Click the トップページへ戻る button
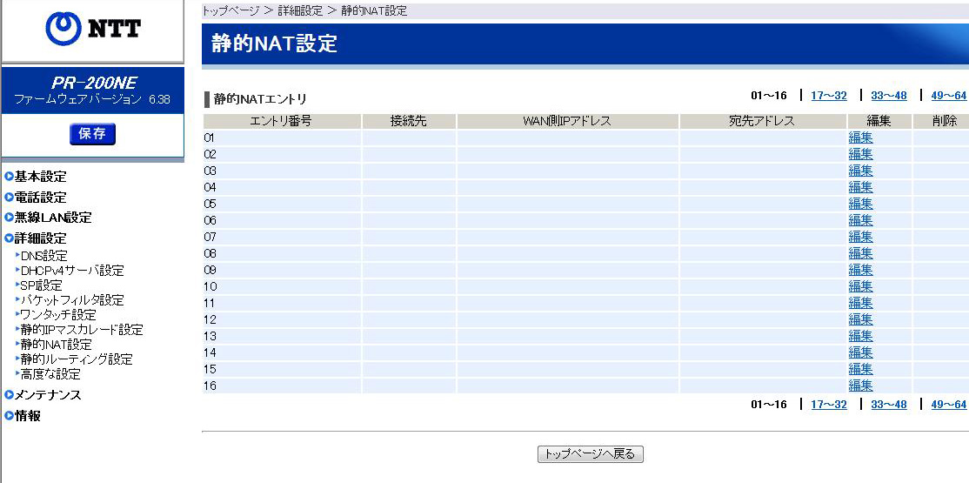969x483 pixels. (590, 454)
